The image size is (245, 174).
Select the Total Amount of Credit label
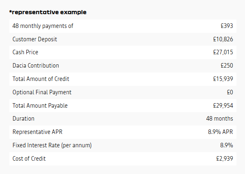click(41, 79)
